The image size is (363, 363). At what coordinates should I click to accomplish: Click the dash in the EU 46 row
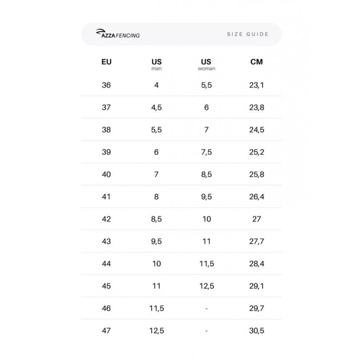(206, 309)
